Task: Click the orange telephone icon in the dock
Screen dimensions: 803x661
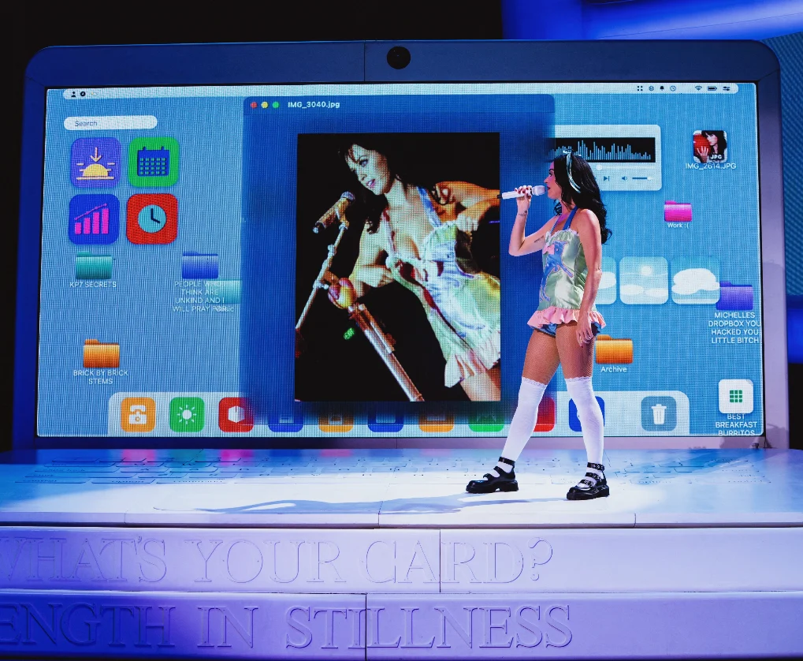Action: tap(138, 414)
